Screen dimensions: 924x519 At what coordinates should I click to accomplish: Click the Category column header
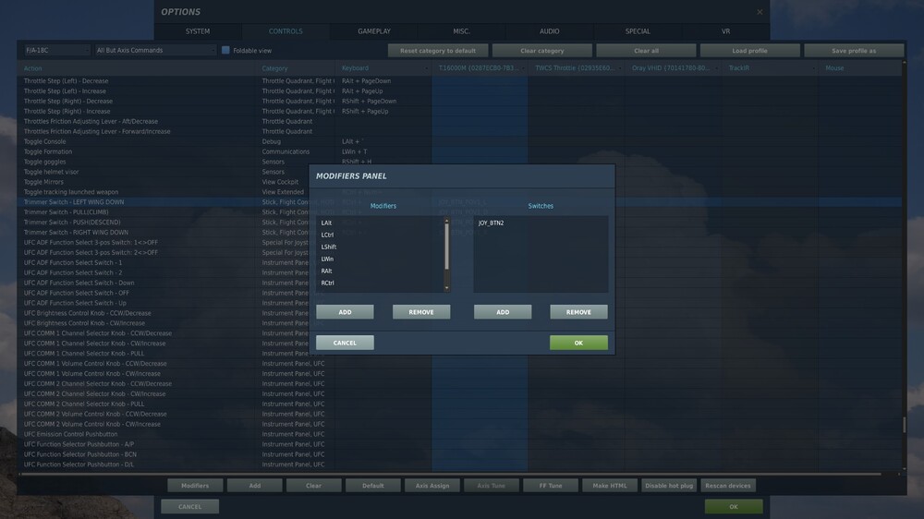coord(296,68)
